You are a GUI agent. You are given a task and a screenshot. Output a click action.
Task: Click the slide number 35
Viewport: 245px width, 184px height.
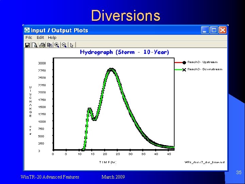pos(239,172)
